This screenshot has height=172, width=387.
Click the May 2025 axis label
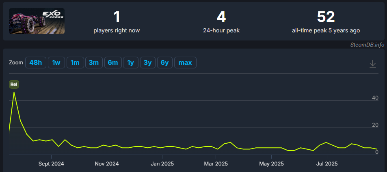[272, 164]
